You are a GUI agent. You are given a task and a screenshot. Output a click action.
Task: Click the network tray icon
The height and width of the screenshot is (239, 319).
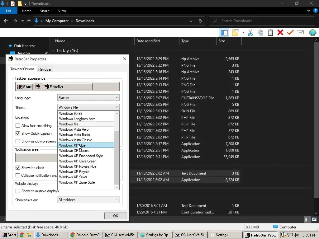coord(290,235)
